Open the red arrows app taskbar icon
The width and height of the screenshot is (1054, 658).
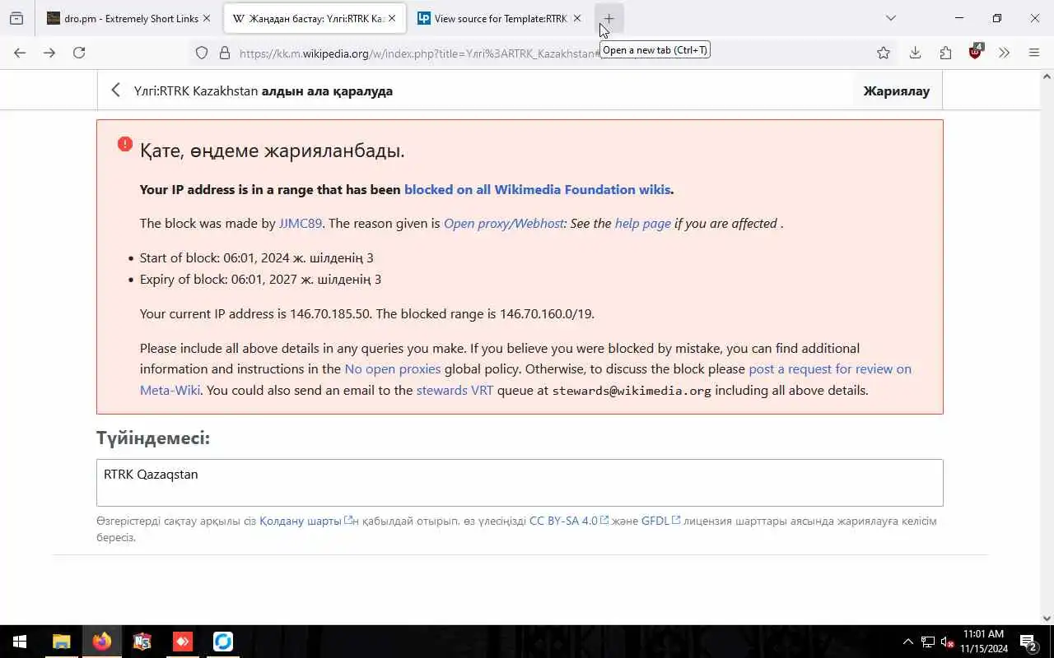click(183, 642)
